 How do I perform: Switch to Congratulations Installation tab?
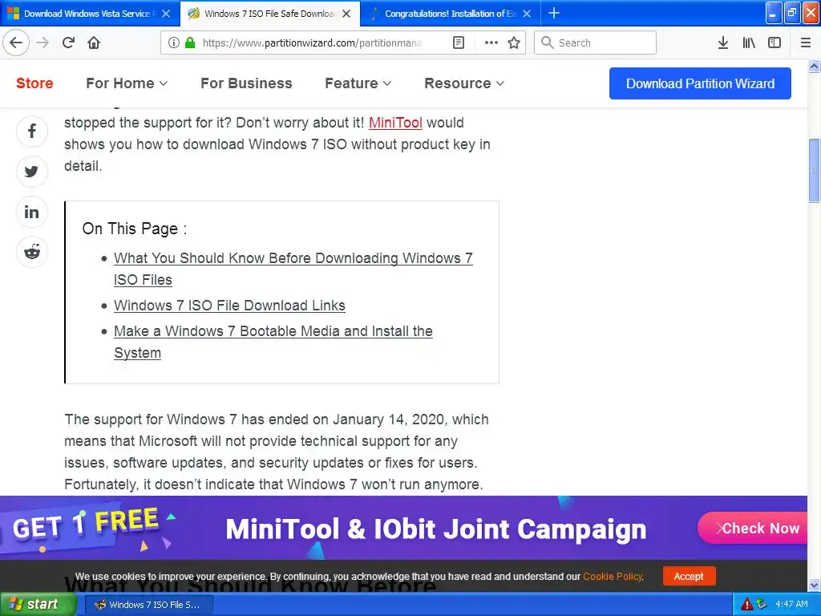[x=451, y=14]
